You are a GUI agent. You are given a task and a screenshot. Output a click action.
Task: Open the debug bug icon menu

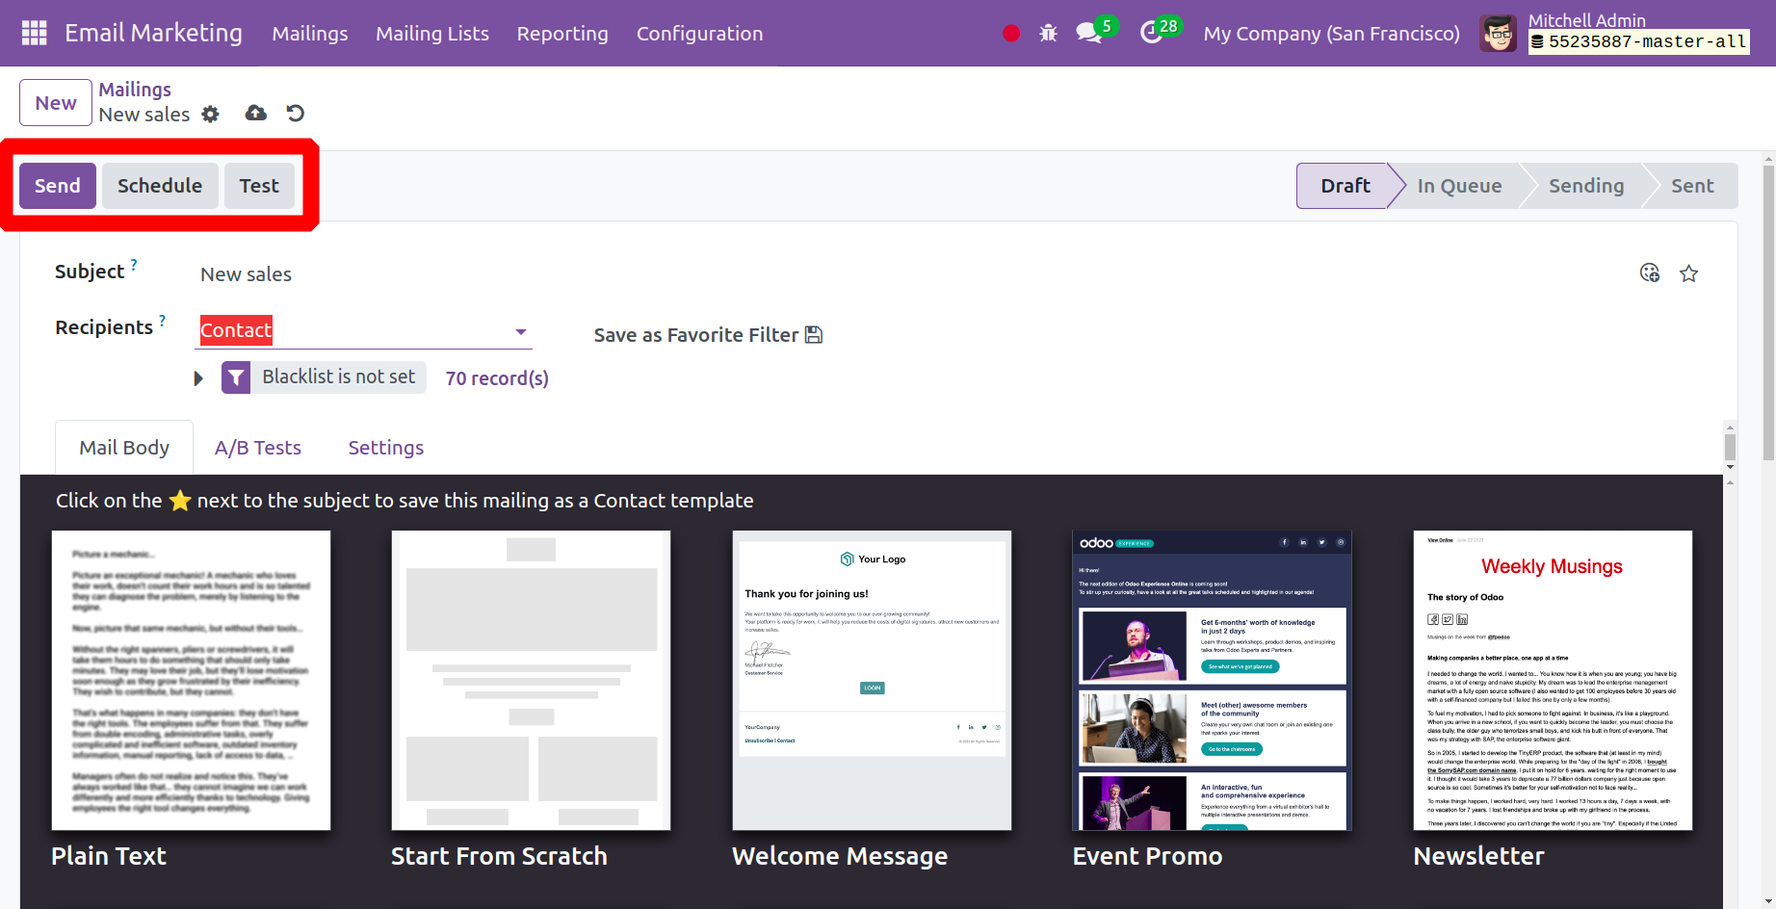(1048, 34)
